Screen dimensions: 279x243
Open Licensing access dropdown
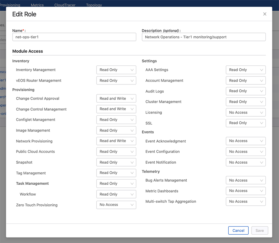point(246,112)
